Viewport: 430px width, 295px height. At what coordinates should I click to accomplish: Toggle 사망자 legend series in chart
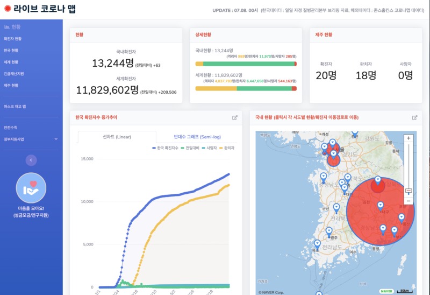click(209, 148)
